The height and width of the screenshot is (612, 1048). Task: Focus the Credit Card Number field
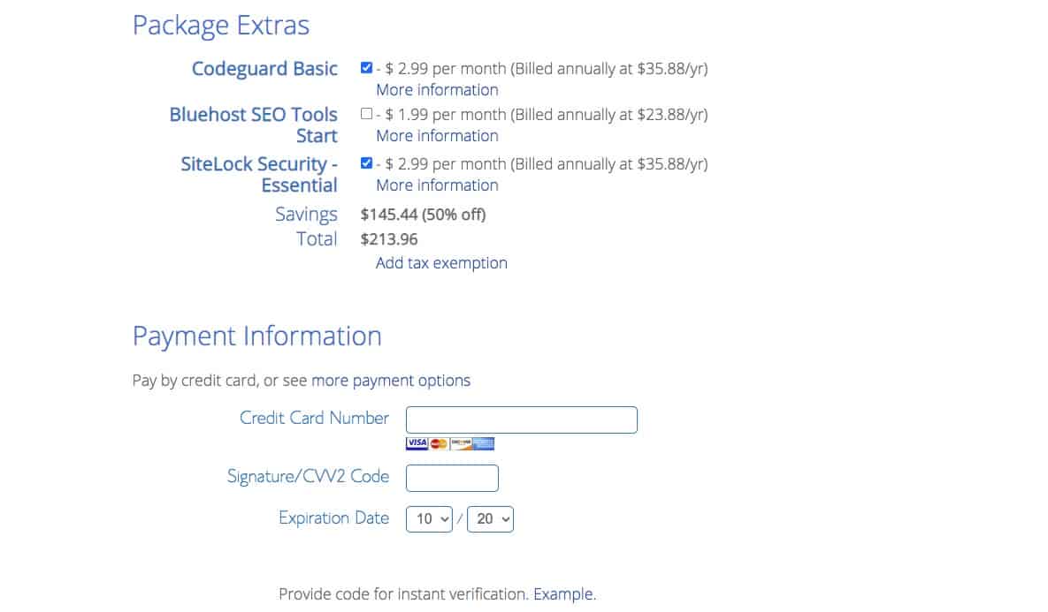(521, 419)
